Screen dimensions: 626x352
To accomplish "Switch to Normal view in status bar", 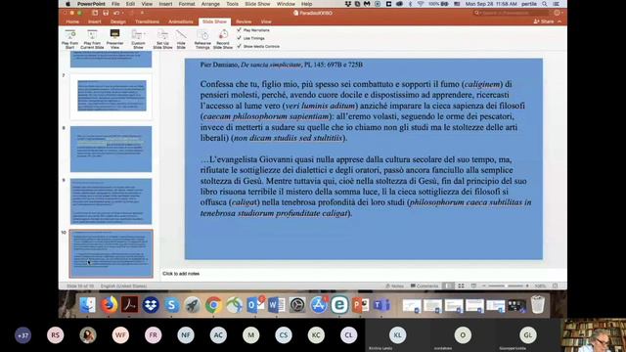I will [449, 286].
